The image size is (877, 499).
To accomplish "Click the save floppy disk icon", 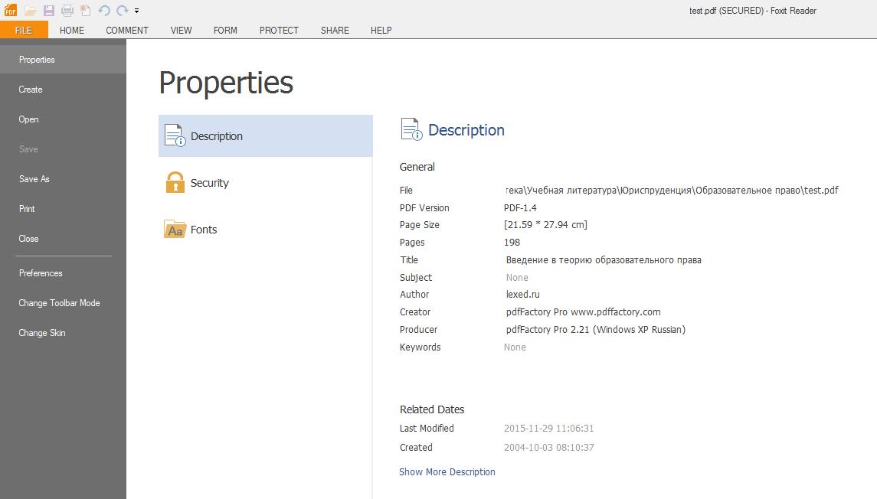I will [x=49, y=11].
